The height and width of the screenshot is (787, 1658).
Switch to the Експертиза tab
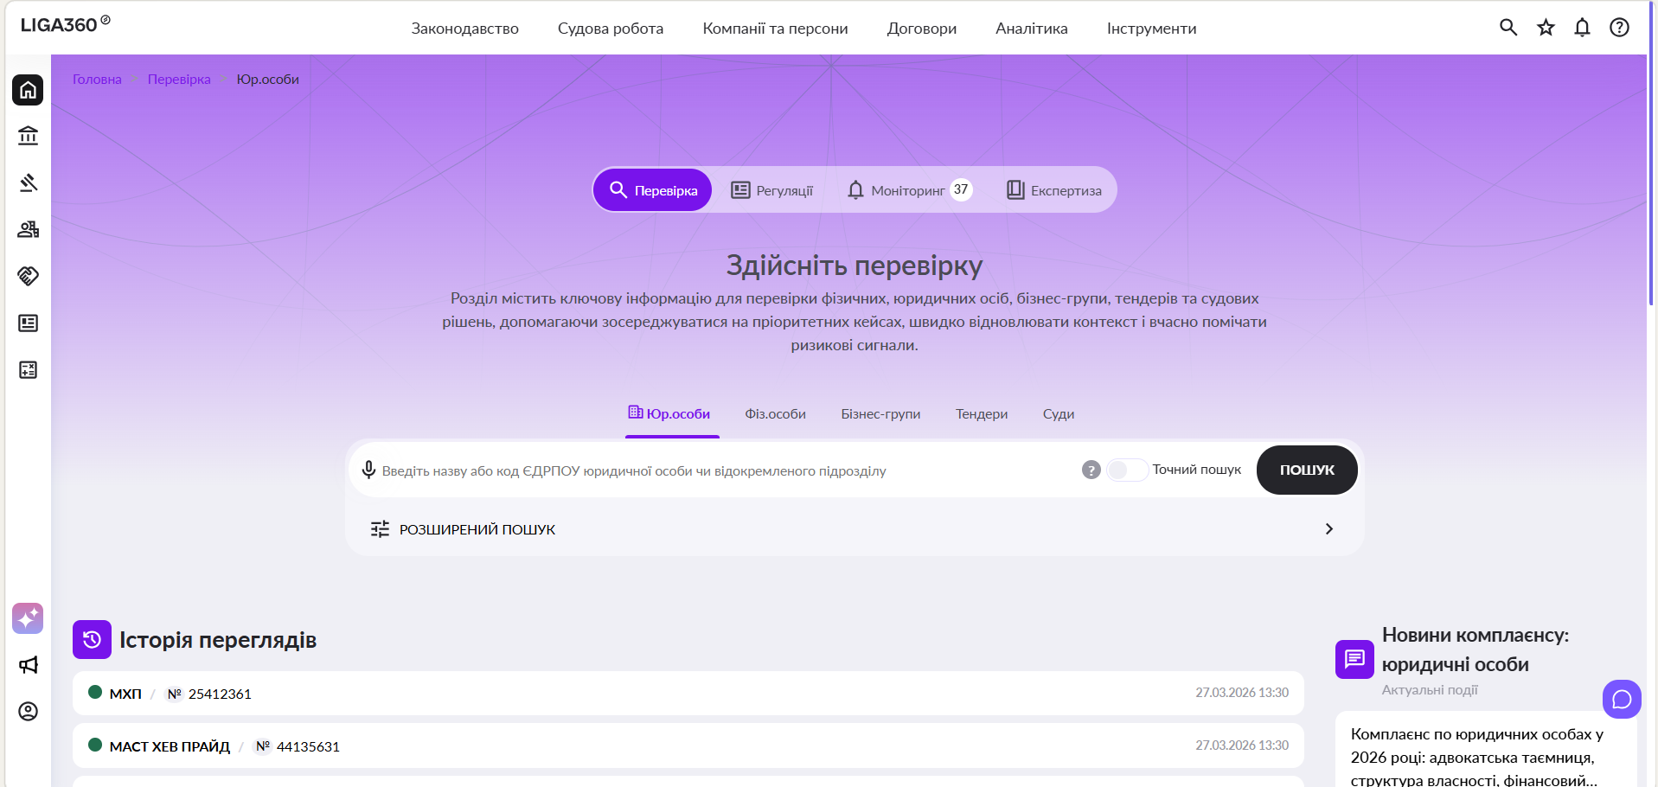pos(1054,190)
